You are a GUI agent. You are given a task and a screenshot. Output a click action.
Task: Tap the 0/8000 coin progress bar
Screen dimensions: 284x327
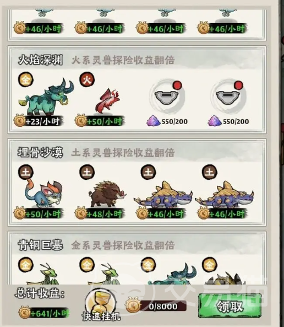[x=156, y=306]
